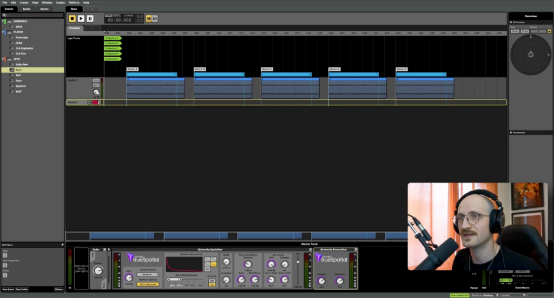This screenshot has height=298, width=554.
Task: Open the Scripts menu
Action: (x=61, y=3)
